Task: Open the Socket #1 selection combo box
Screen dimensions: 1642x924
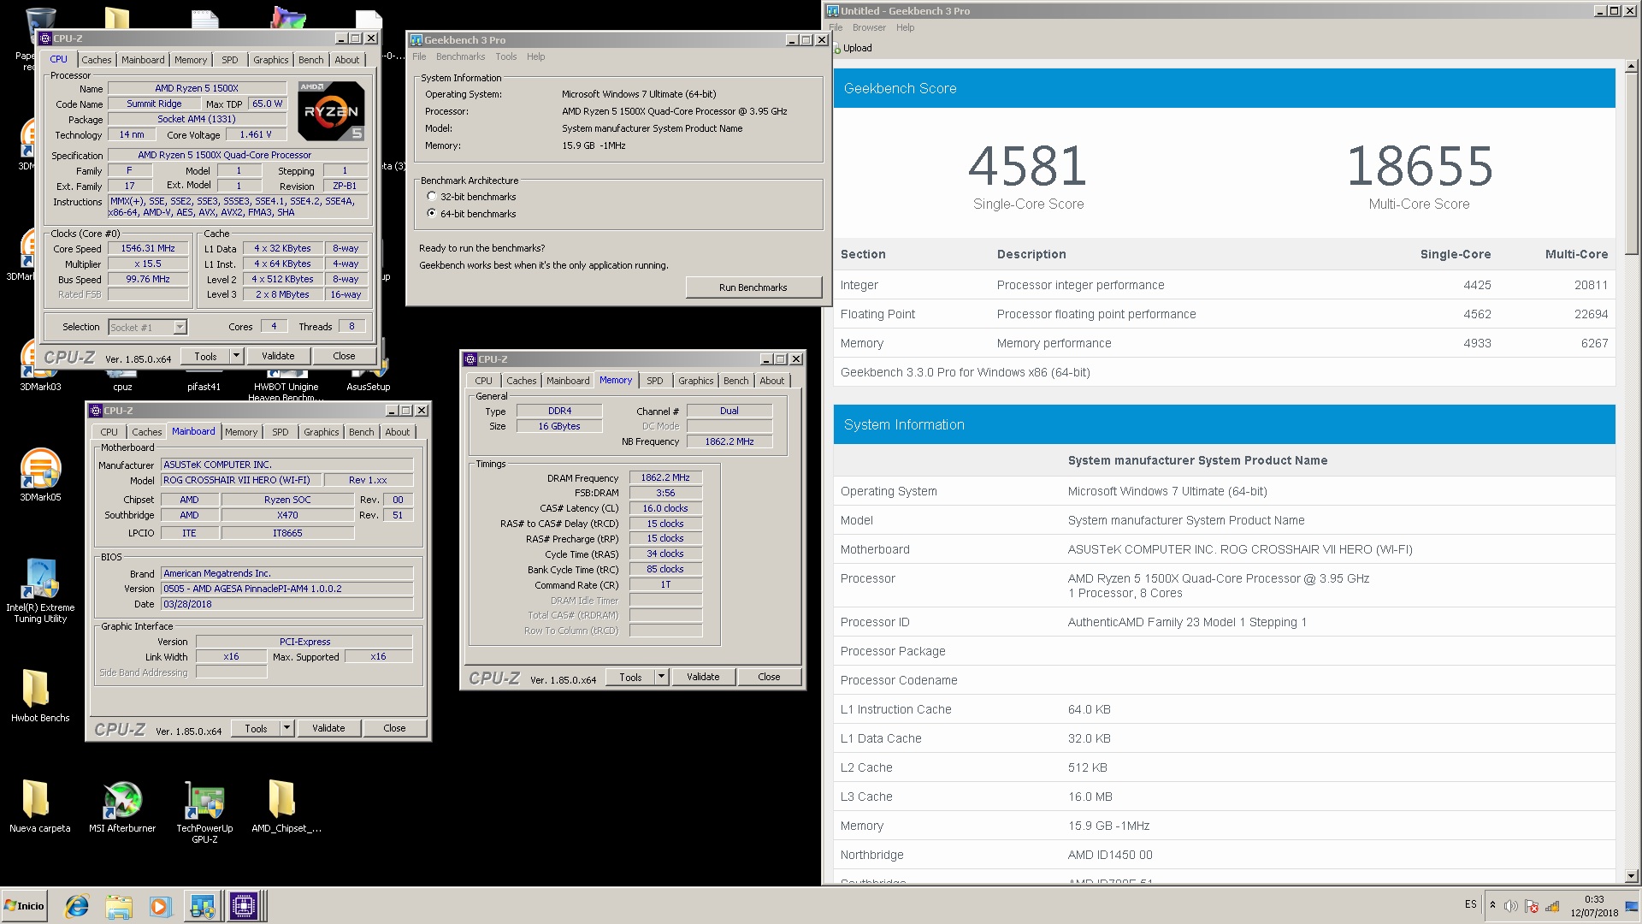Action: pyautogui.click(x=147, y=328)
